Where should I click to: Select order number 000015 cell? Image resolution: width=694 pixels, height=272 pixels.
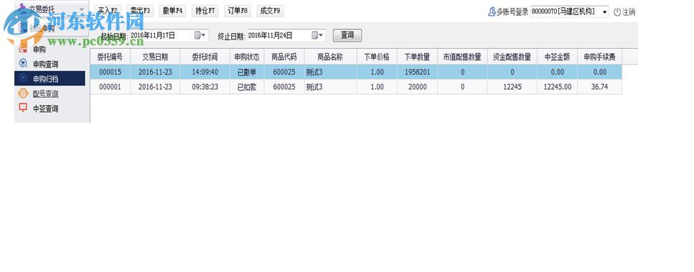(x=111, y=72)
